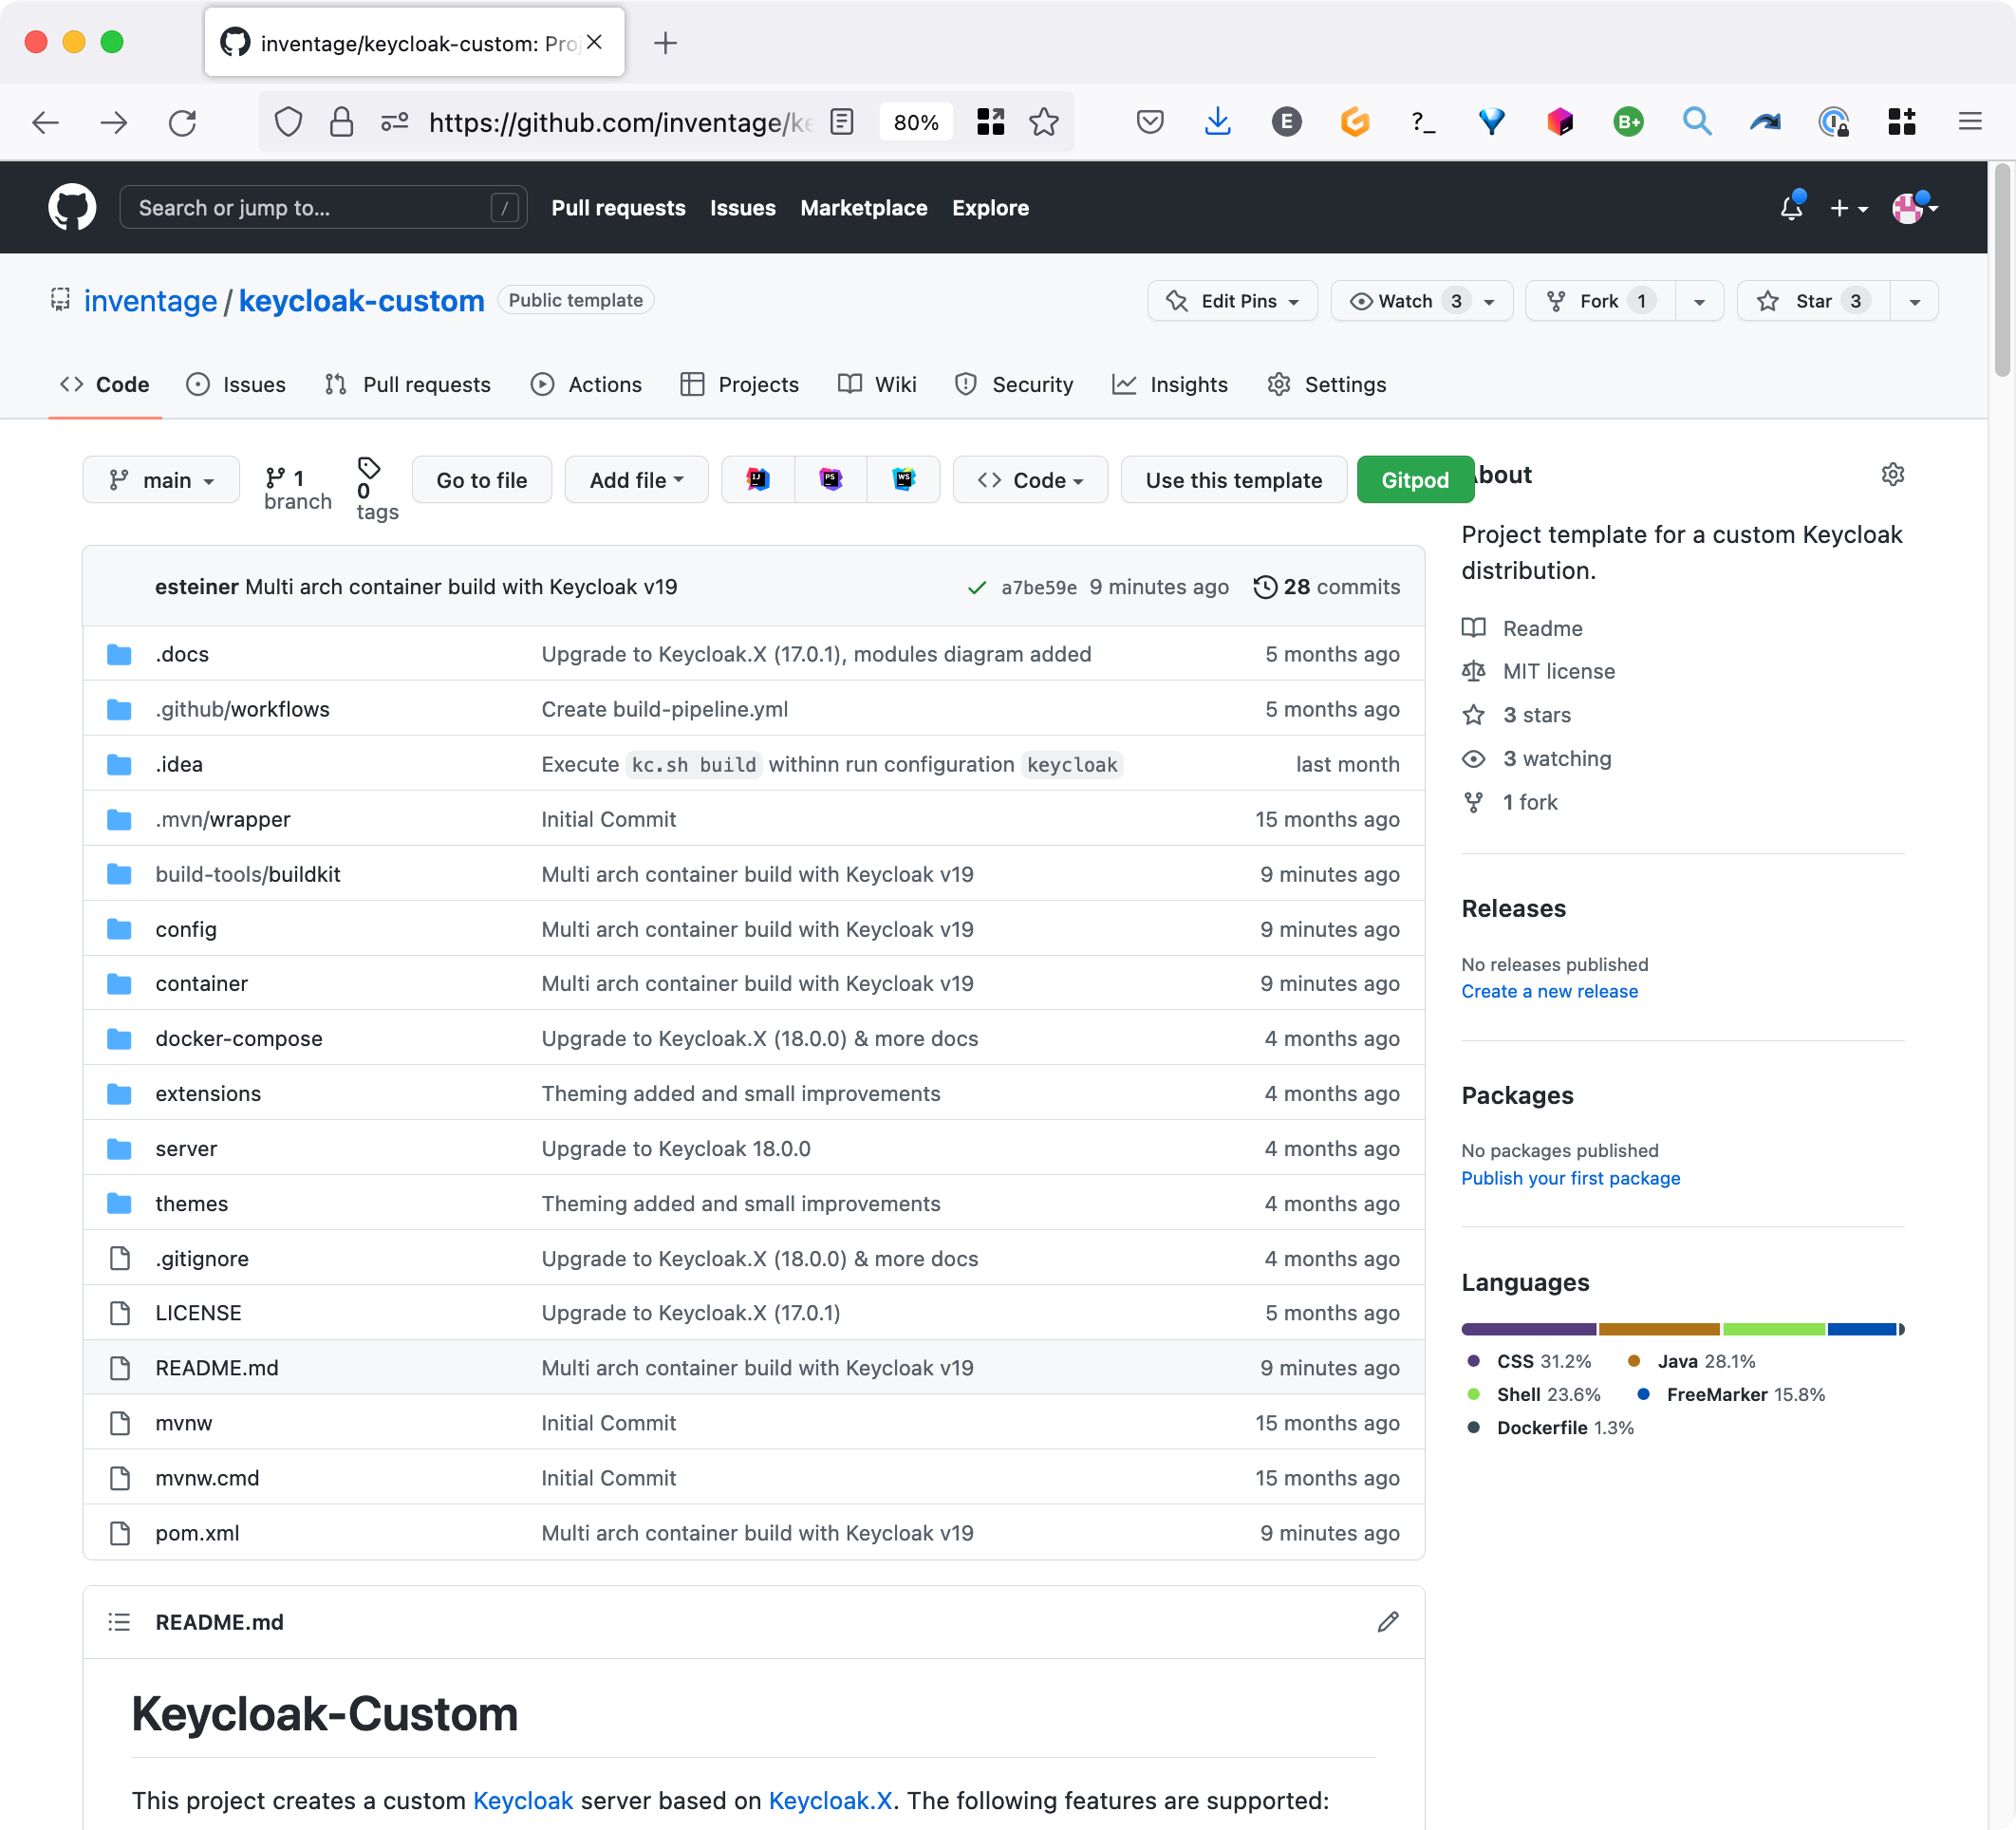Open the user avatar menu
This screenshot has width=2016, height=1830.
pyautogui.click(x=1914, y=208)
